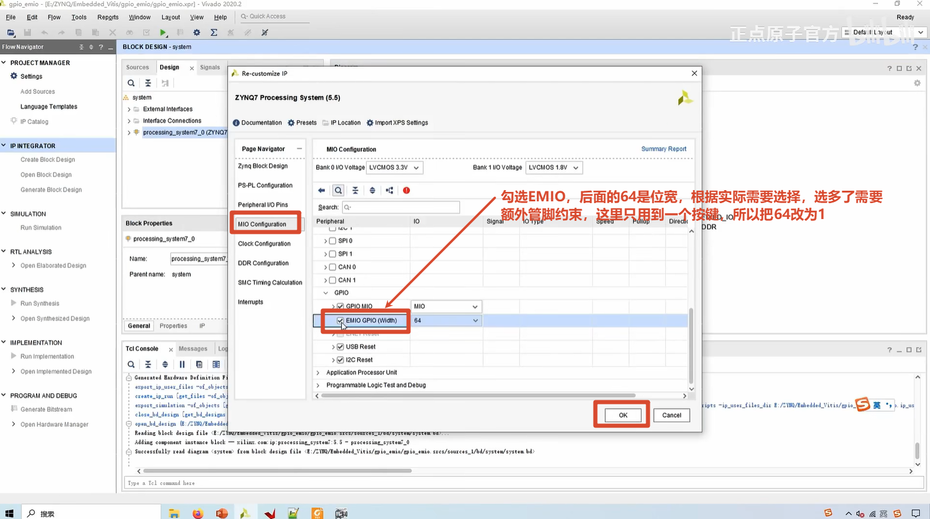The width and height of the screenshot is (930, 519).
Task: Open the Bank 1 I/O Voltage dropdown
Action: (x=553, y=168)
